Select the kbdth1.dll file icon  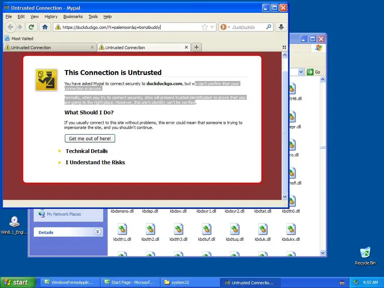tap(122, 229)
